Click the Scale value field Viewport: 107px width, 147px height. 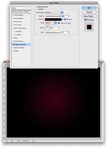[x=64, y=32]
